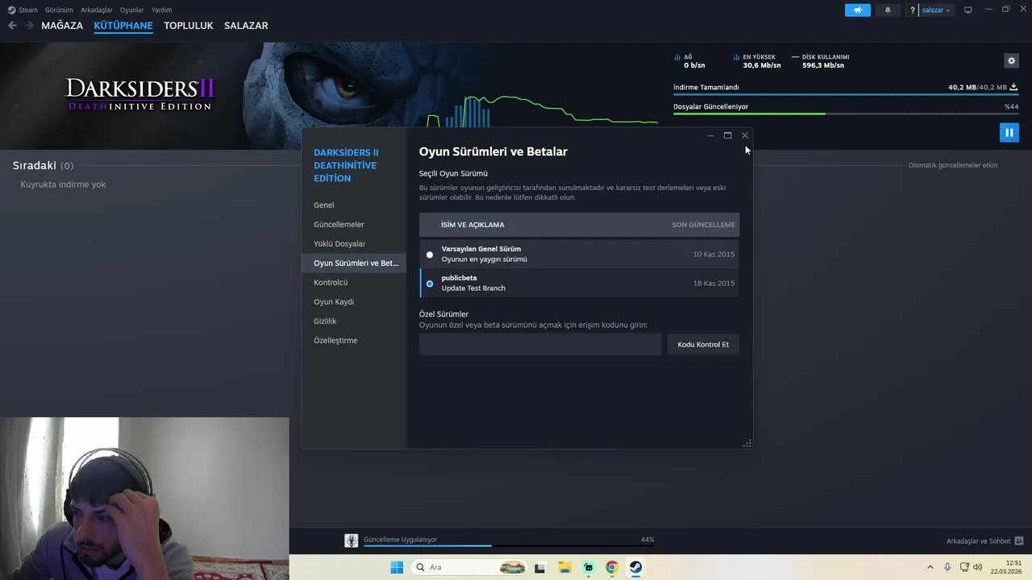Pause the current update download

(x=1009, y=132)
